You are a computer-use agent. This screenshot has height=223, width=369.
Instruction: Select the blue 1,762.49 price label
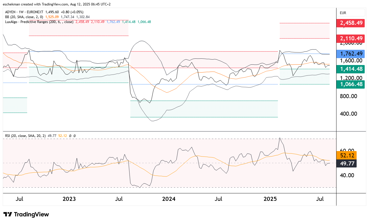(351, 54)
